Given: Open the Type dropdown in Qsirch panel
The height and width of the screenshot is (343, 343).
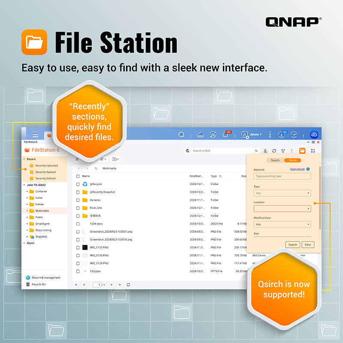Looking at the screenshot, I should [282, 193].
